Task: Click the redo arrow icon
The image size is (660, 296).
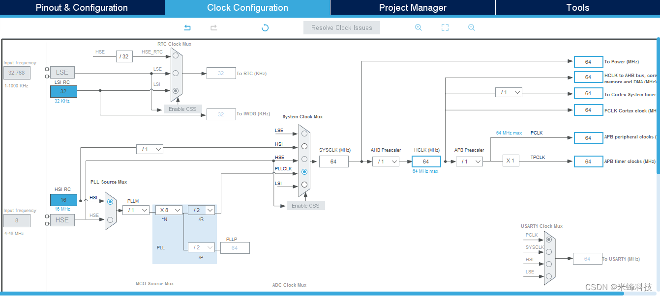Action: pos(213,27)
